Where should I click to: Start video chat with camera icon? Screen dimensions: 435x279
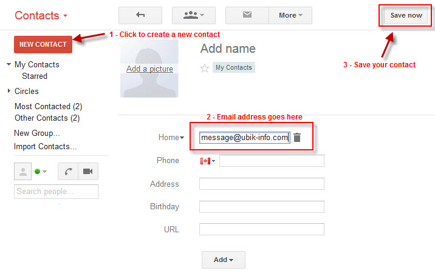coord(87,172)
